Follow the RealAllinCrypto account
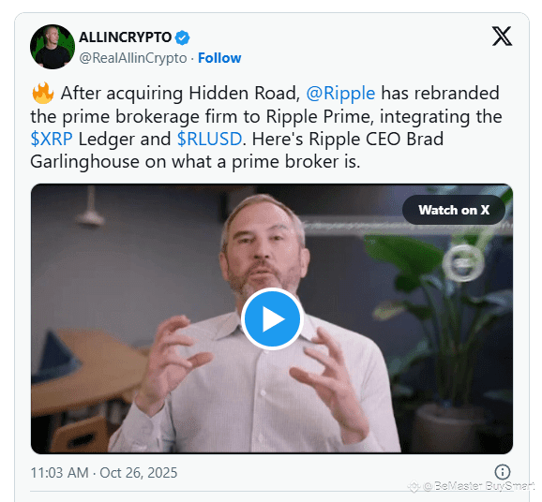 (x=219, y=58)
